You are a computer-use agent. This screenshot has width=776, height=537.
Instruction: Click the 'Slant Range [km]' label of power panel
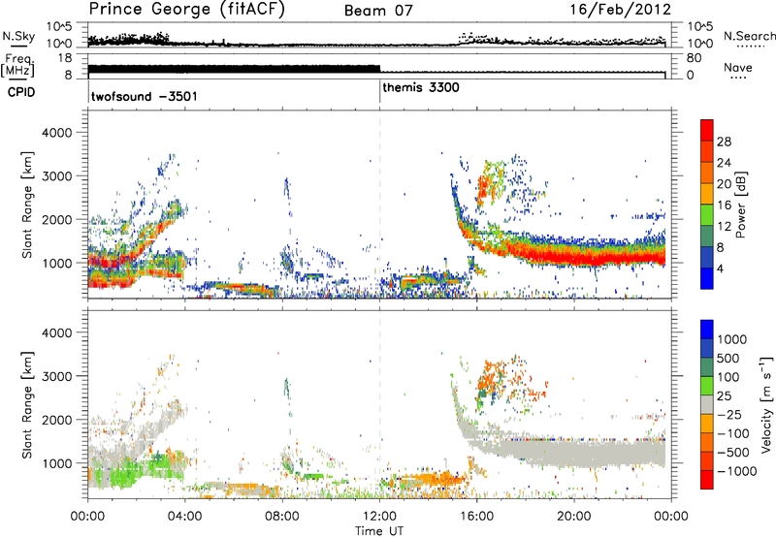[27, 205]
